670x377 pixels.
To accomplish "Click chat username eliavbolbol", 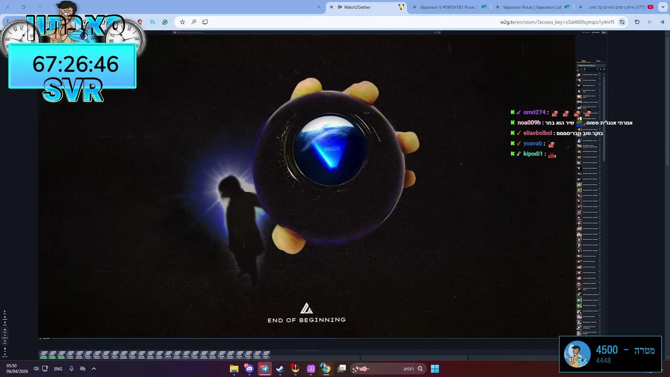I will coord(538,133).
